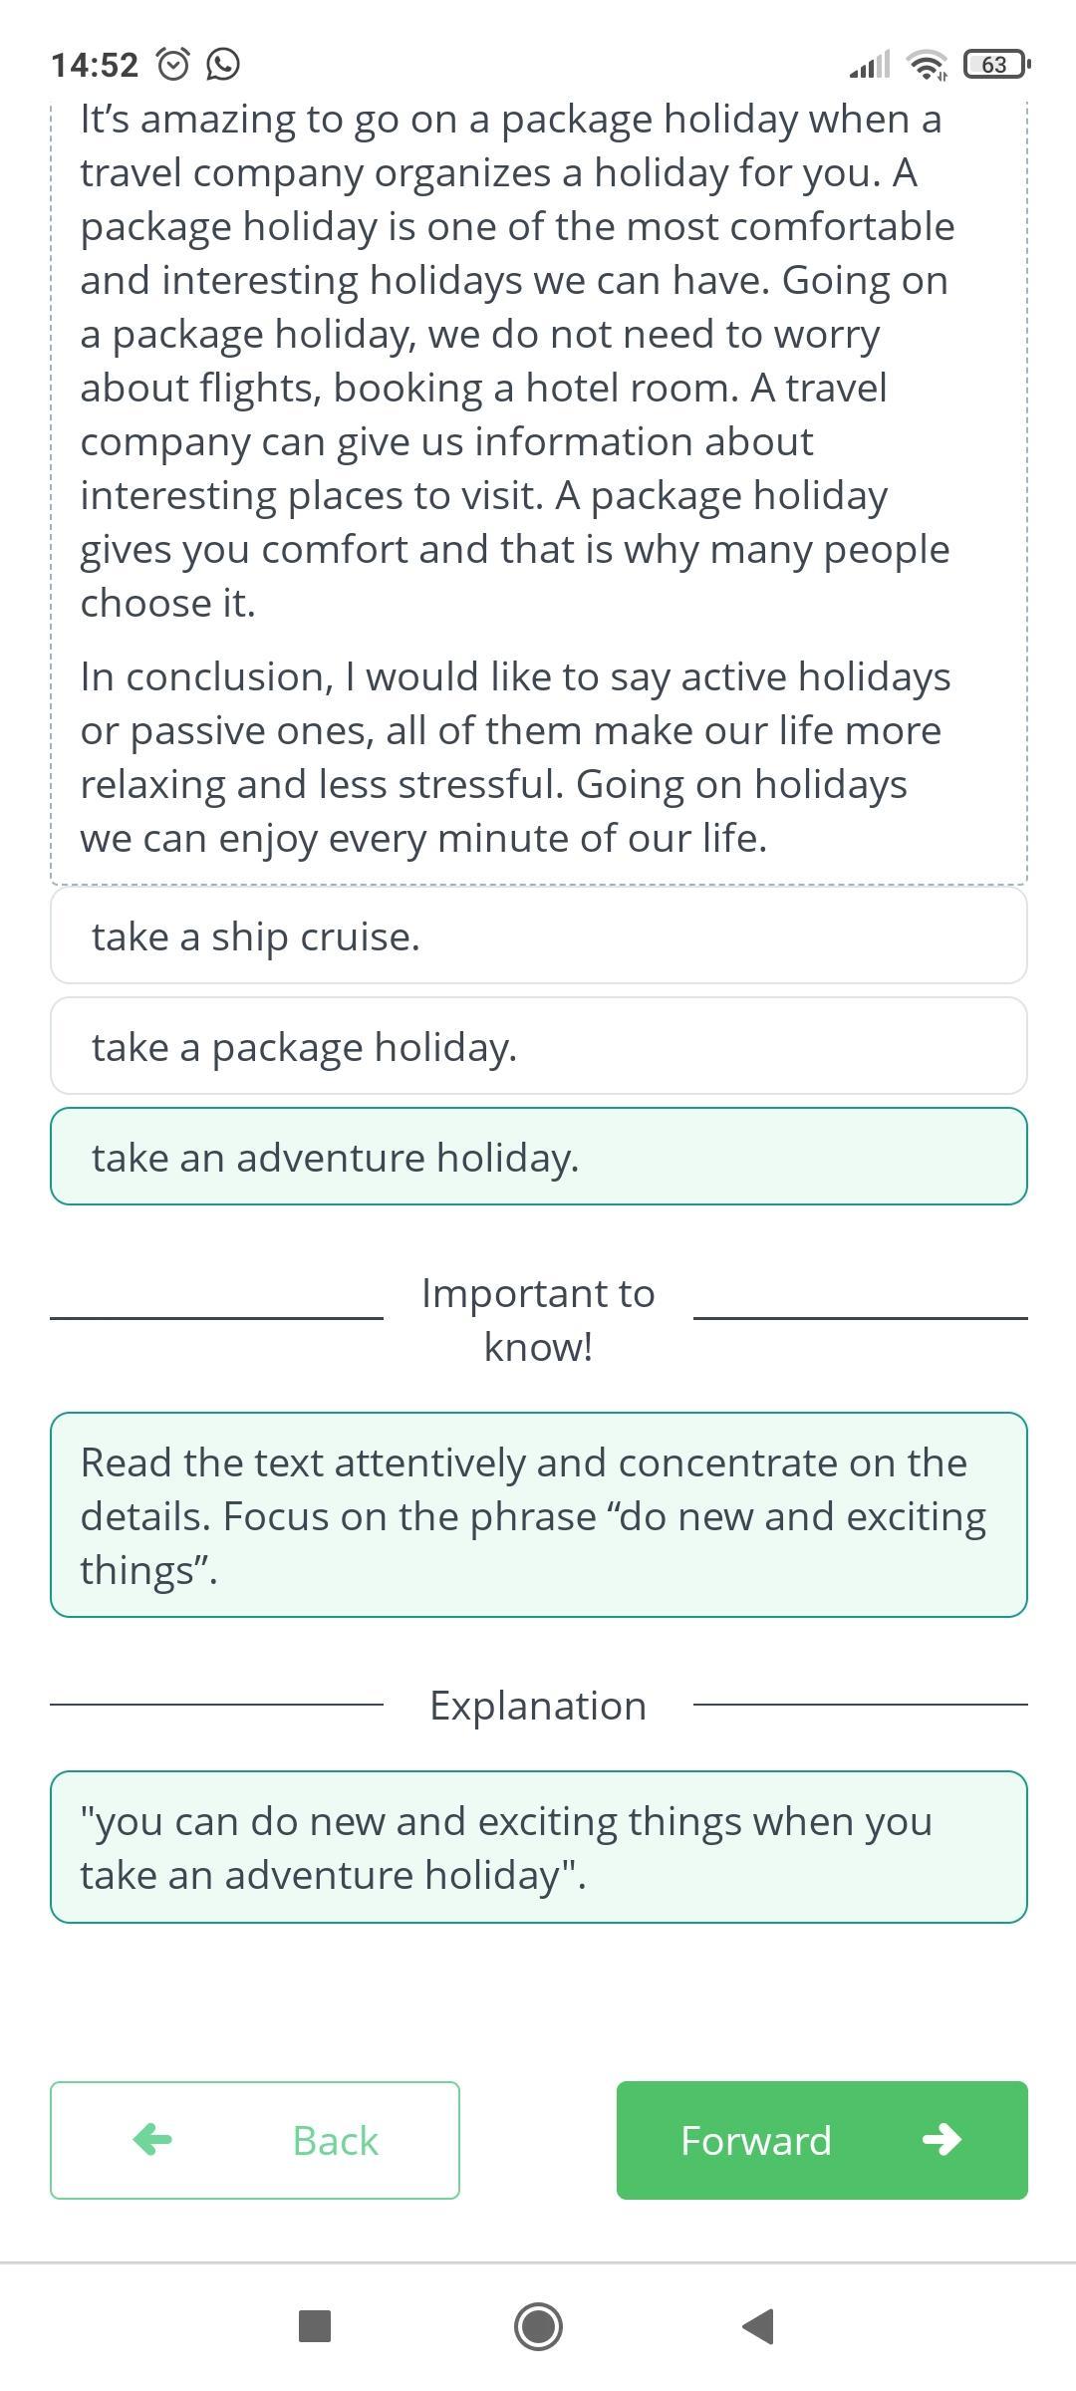
Task: Tap the hint box about 'do new and exciting things'
Action: pyautogui.click(x=539, y=1514)
